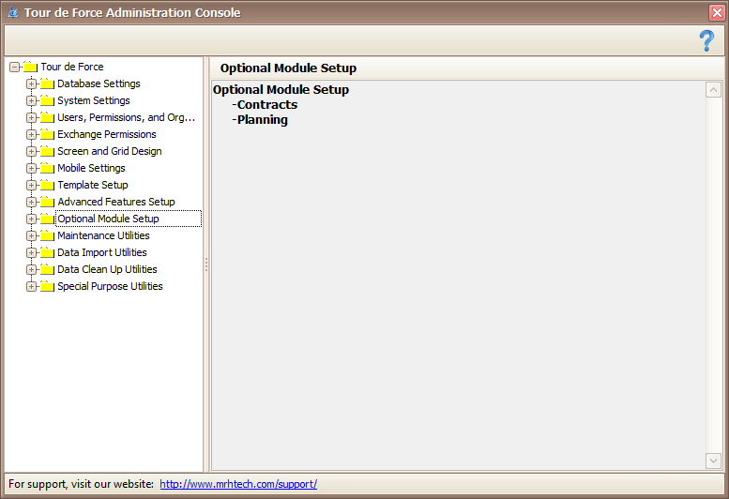The height and width of the screenshot is (499, 729).
Task: Expand the Template Setup node
Action: point(31,185)
